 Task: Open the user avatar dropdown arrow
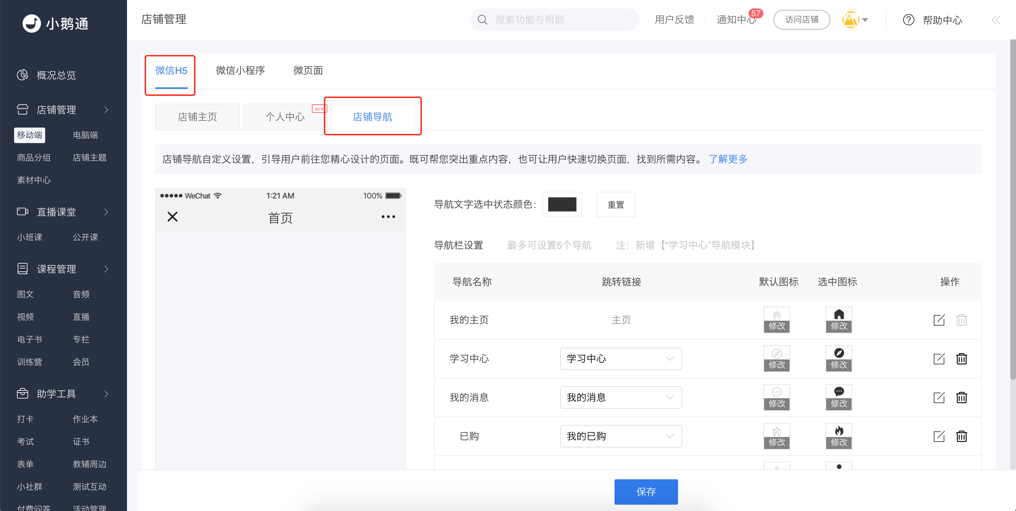pyautogui.click(x=865, y=20)
